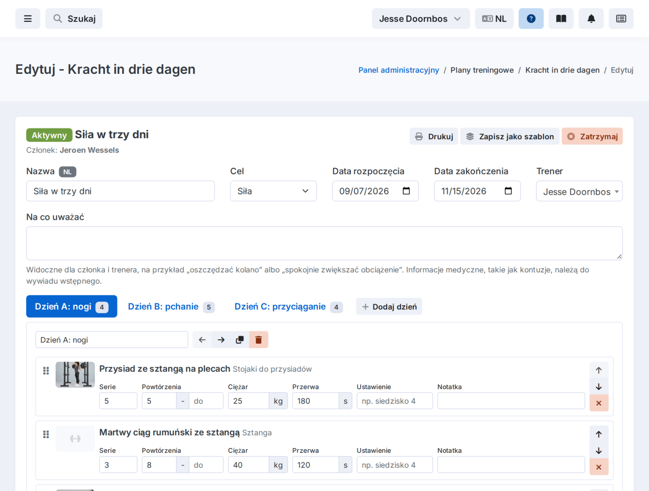Image resolution: width=649 pixels, height=491 pixels.
Task: Open the Trener Jesse Doornbos dropdown
Action: [579, 191]
